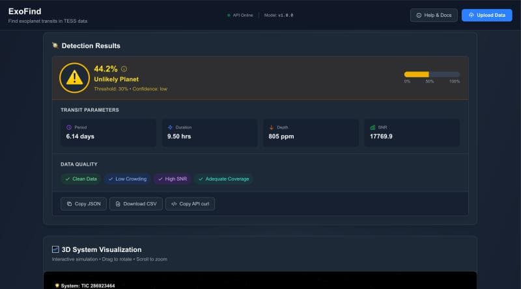Image resolution: width=521 pixels, height=289 pixels.
Task: Click the '6.14 days' period value
Action: (80, 136)
